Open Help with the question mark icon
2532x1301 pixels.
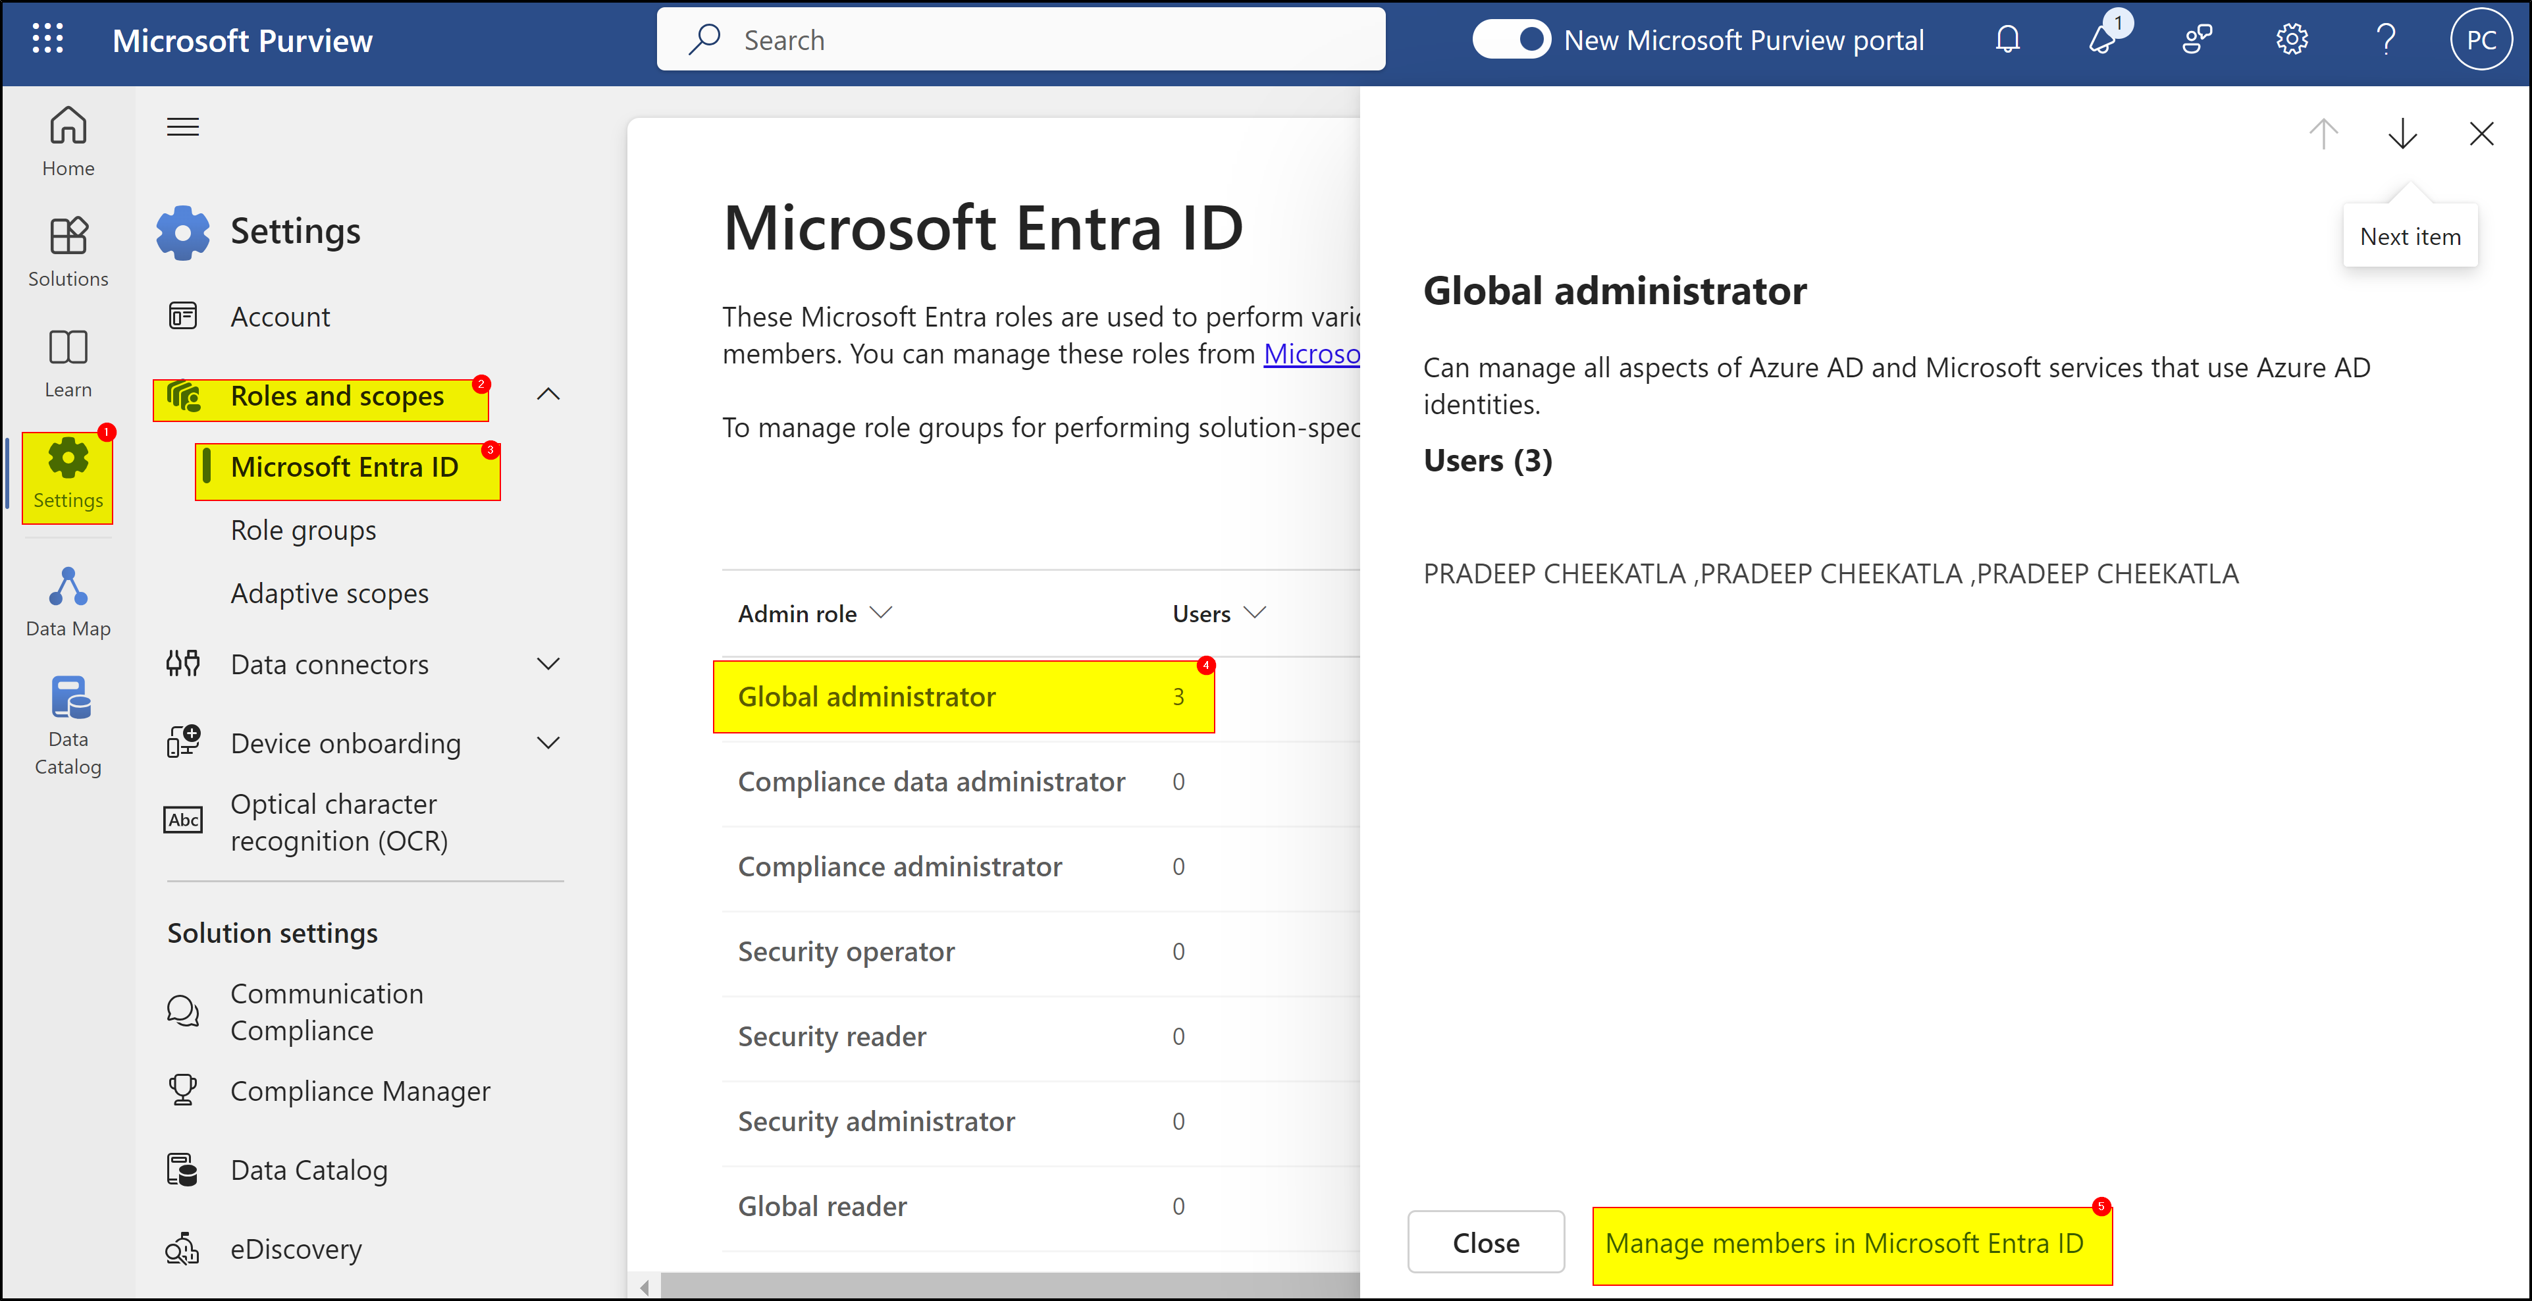[x=2386, y=40]
